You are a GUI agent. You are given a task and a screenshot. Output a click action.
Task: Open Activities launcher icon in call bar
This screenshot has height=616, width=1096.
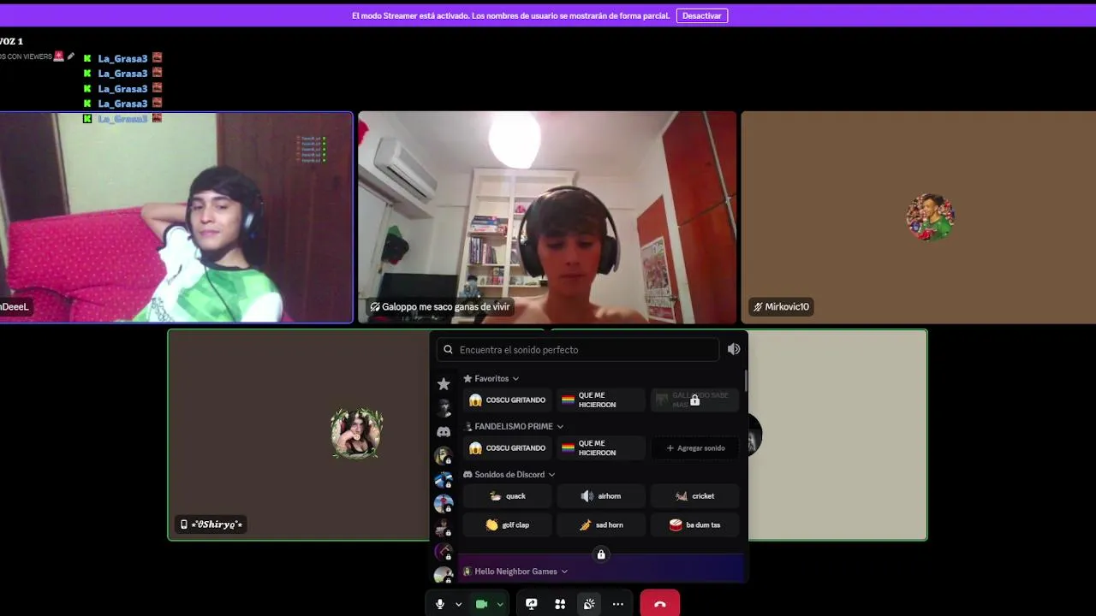[x=560, y=604]
